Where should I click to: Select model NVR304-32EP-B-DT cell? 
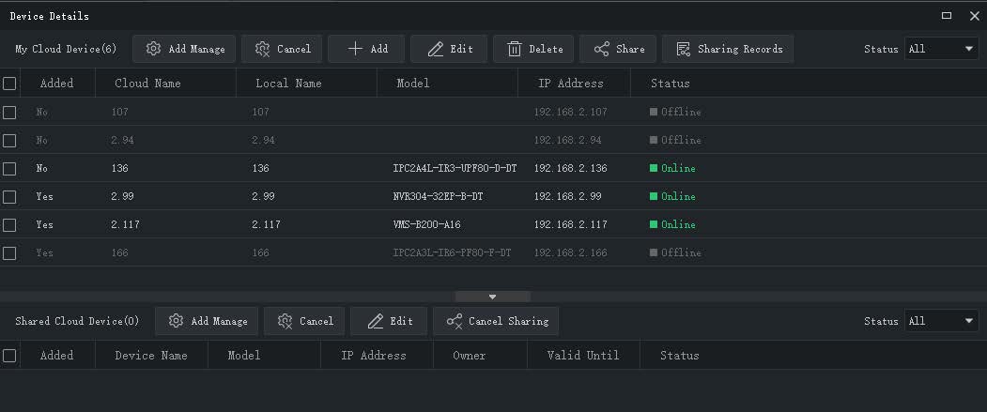(x=439, y=197)
